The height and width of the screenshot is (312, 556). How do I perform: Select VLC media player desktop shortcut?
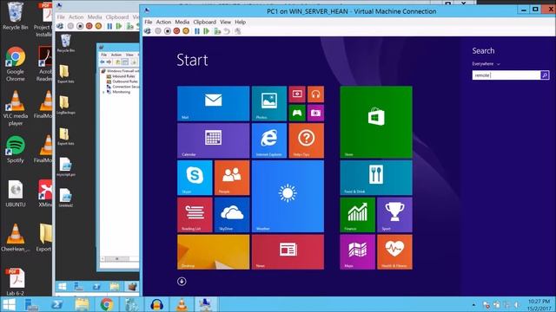(16, 108)
